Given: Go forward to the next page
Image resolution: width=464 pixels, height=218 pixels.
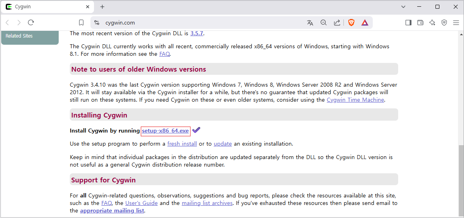Looking at the screenshot, I should click(19, 23).
